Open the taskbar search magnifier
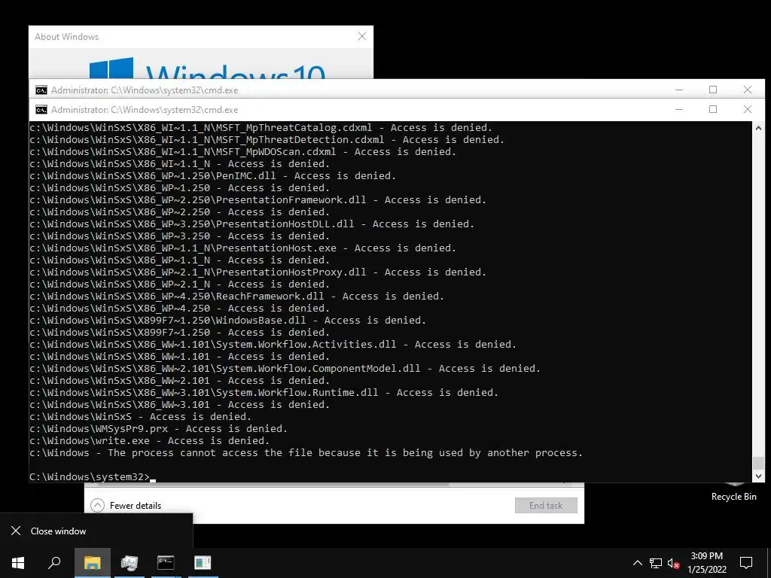The image size is (771, 578). [x=54, y=563]
